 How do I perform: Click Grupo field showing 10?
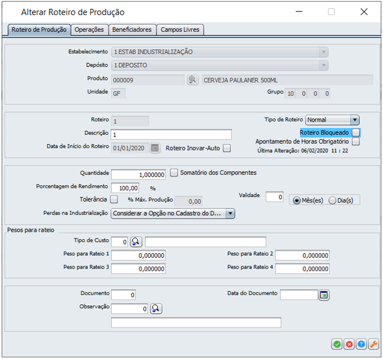290,93
